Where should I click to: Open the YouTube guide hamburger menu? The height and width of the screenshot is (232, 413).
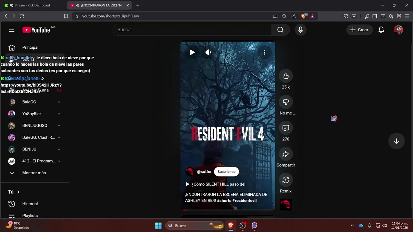point(12,30)
